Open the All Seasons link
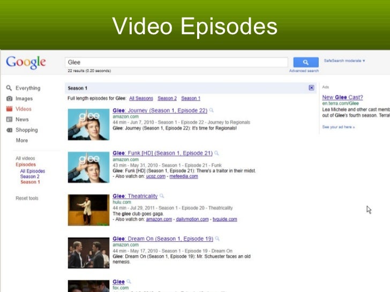The height and width of the screenshot is (292, 390). (x=141, y=98)
